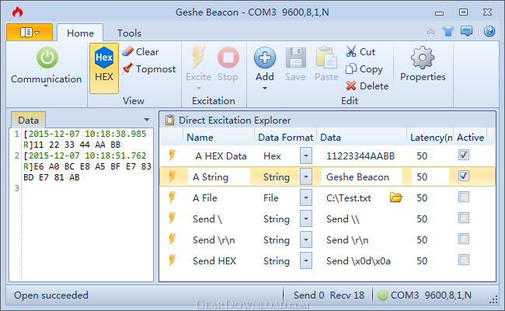Viewport: 505px width, 311px height.
Task: Select the Data panel tab
Action: (x=28, y=120)
